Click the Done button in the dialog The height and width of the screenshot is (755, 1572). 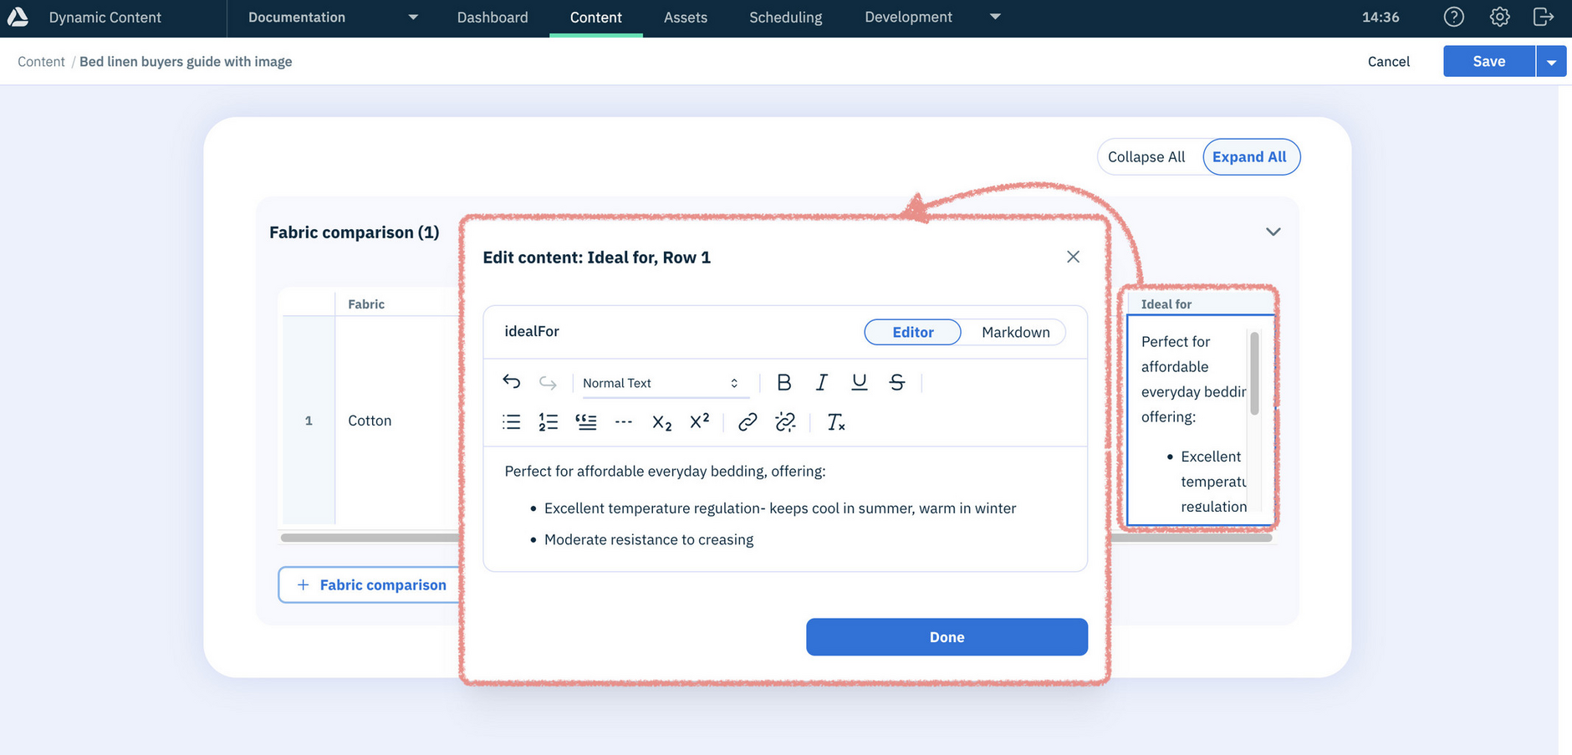946,636
